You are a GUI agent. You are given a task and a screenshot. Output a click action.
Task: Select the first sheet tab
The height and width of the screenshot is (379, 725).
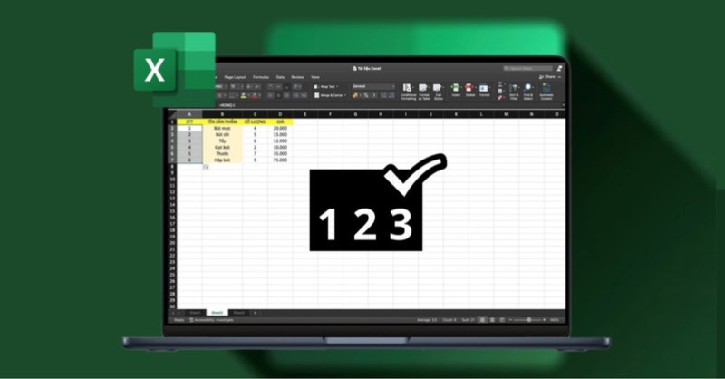195,313
